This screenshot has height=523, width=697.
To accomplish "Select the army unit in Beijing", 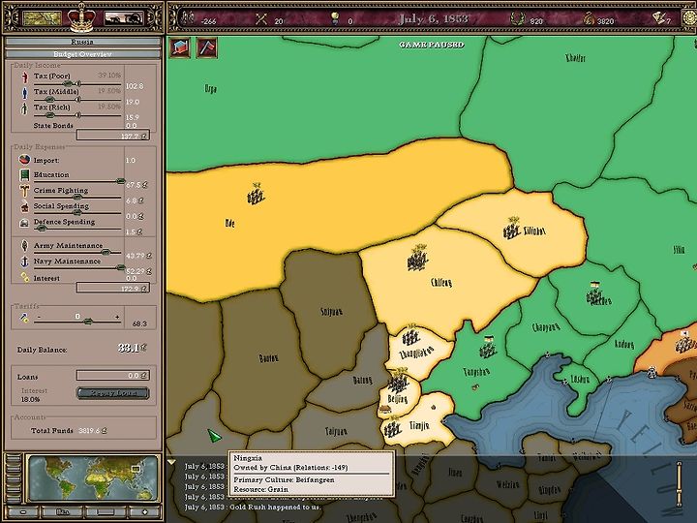I will pos(398,381).
